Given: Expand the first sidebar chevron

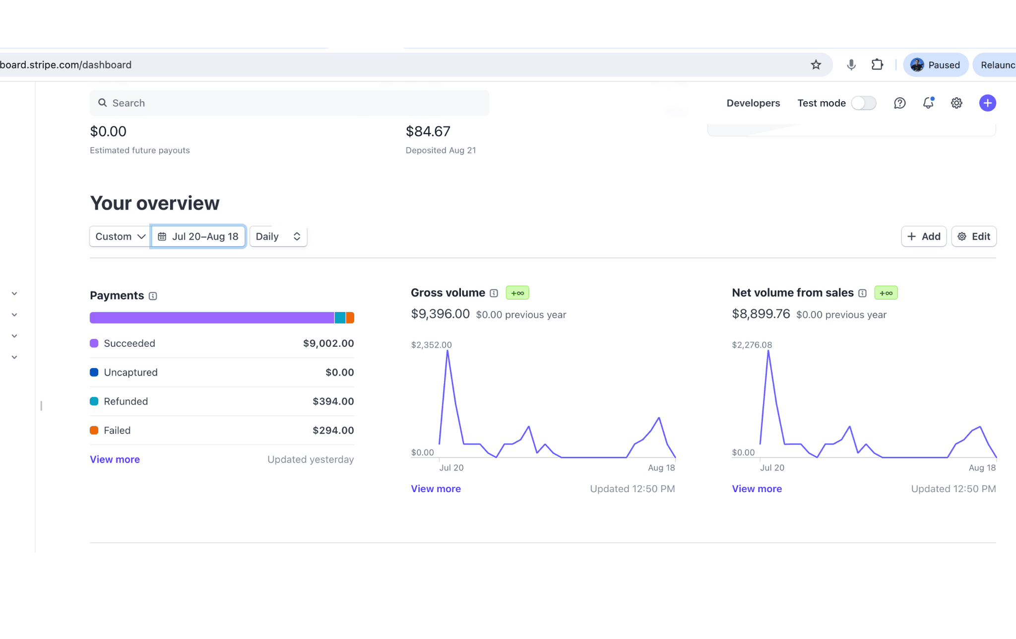Looking at the screenshot, I should [14, 294].
